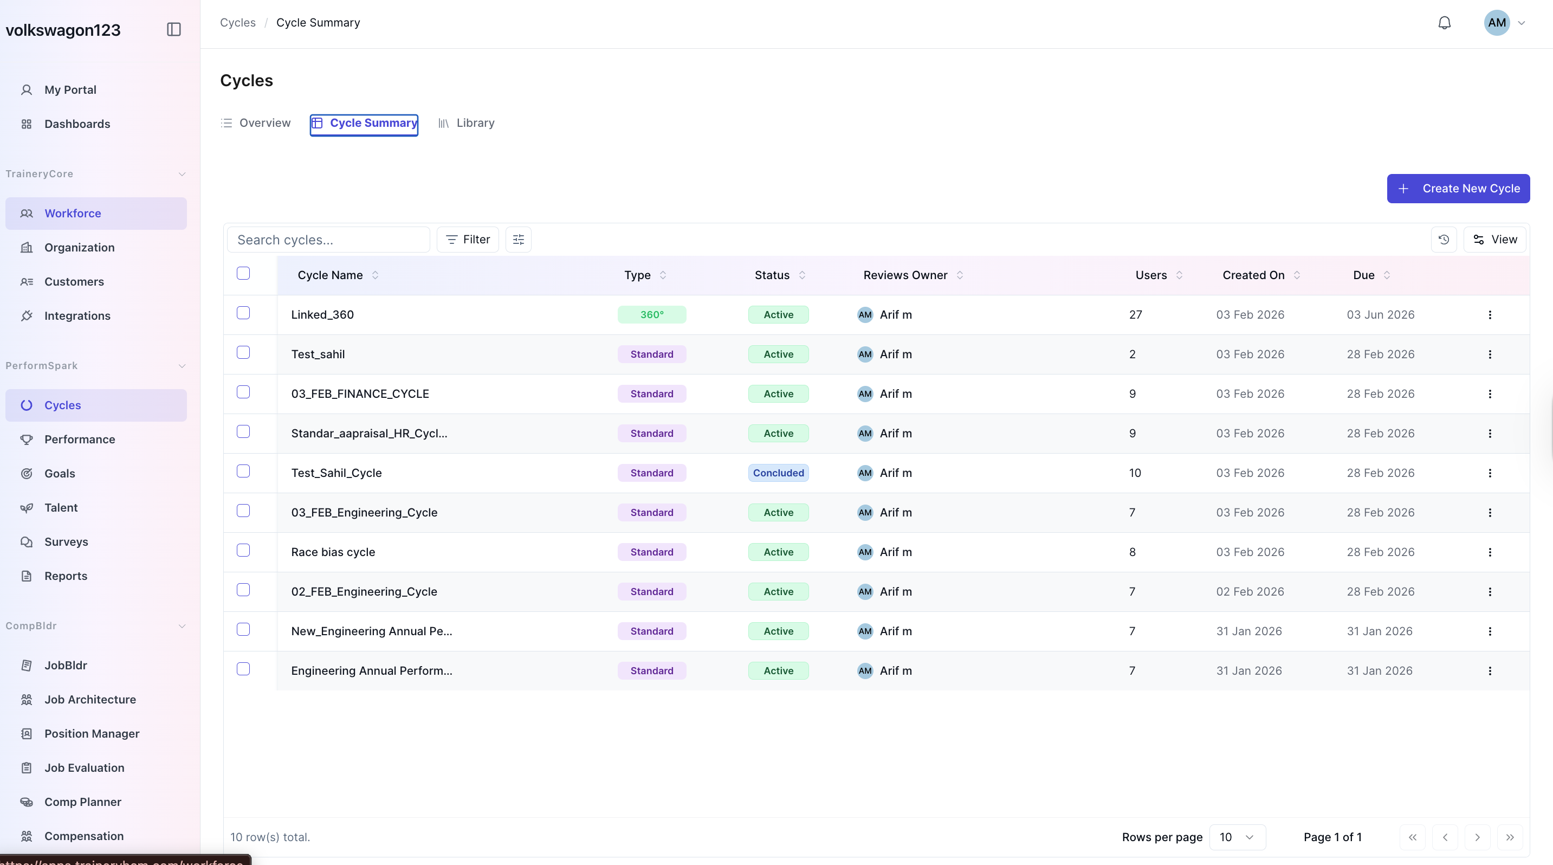The width and height of the screenshot is (1553, 865).
Task: Collapse the PerformSpark section
Action: (x=182, y=366)
